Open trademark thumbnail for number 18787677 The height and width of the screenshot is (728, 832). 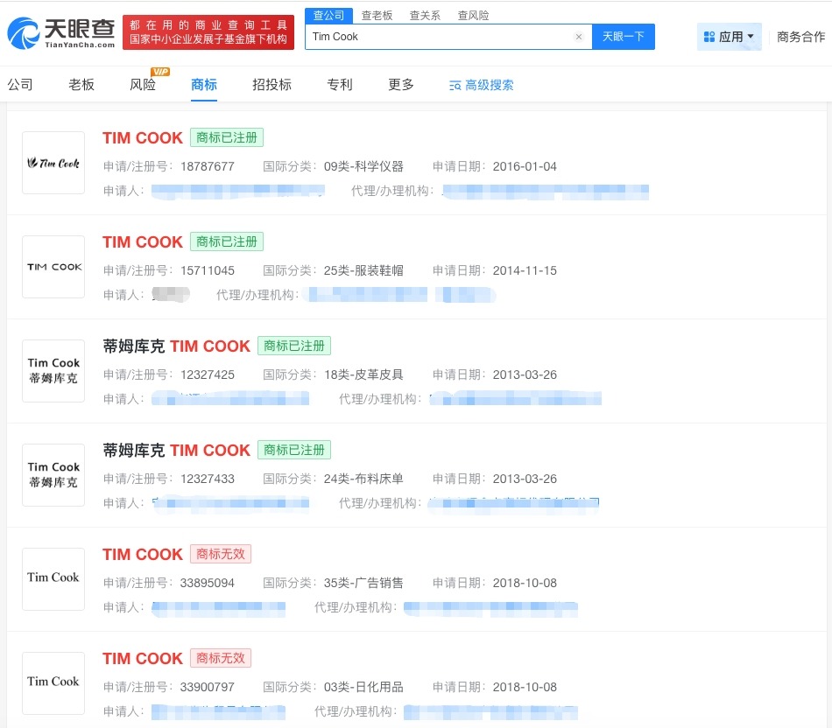[x=53, y=163]
